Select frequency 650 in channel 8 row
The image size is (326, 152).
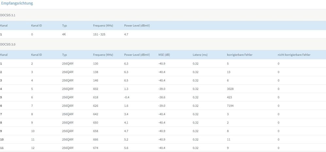pos(96,123)
